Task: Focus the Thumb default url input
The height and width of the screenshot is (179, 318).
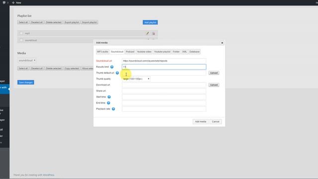Action: click(164, 73)
